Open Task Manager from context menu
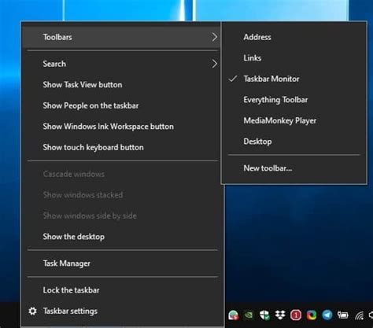 123,264
